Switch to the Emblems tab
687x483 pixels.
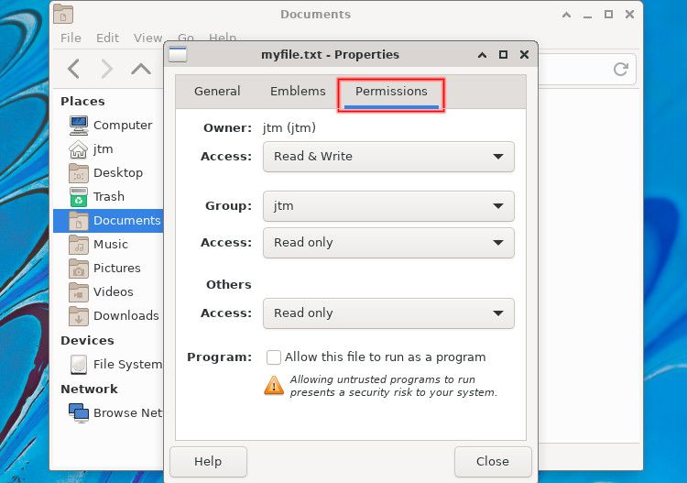[x=298, y=91]
